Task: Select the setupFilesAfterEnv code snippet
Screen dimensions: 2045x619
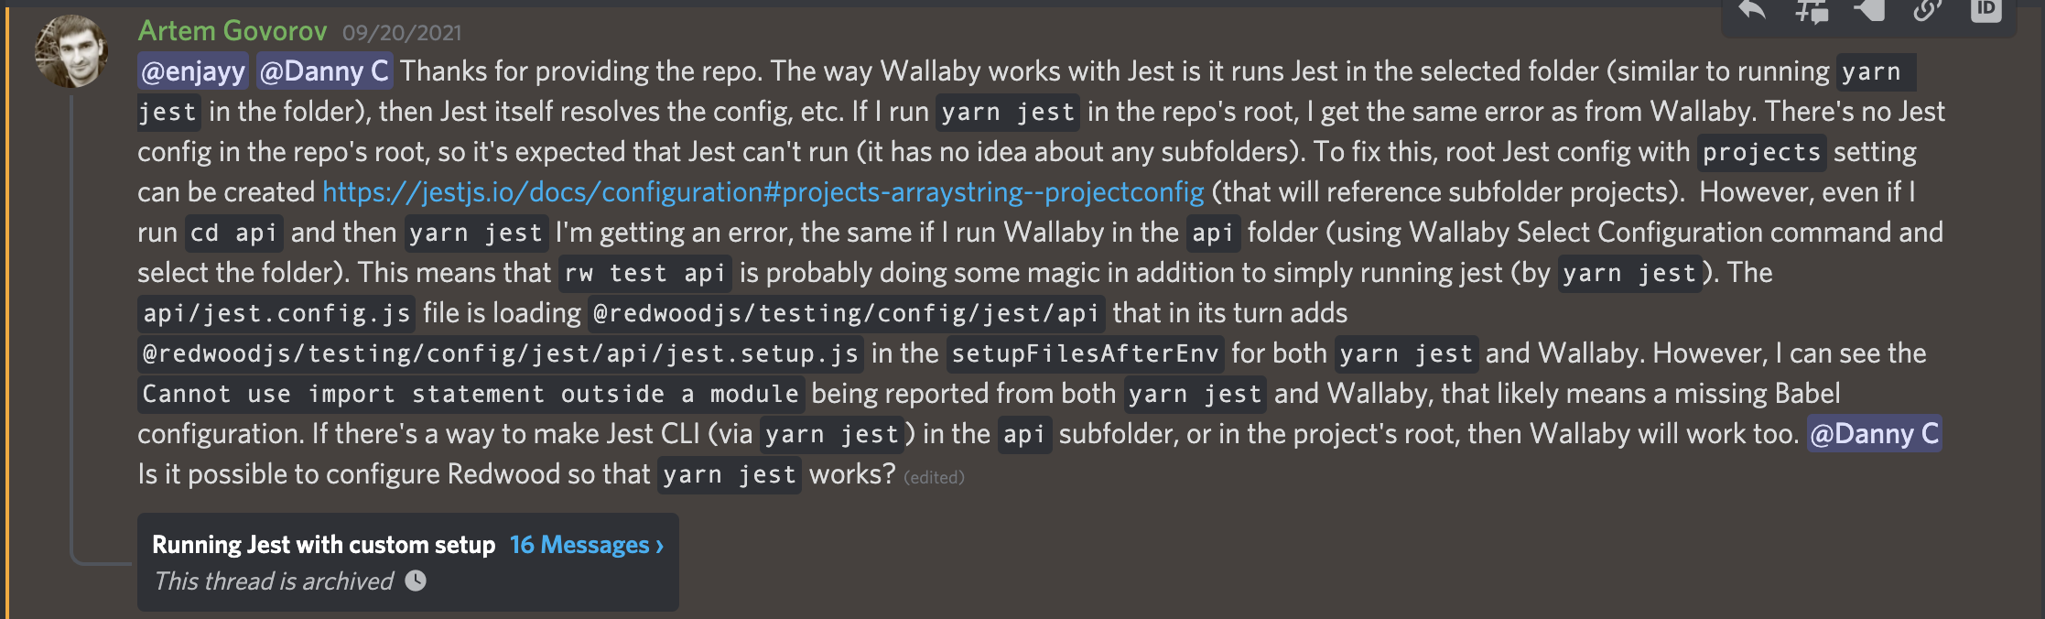Action: pos(1085,353)
